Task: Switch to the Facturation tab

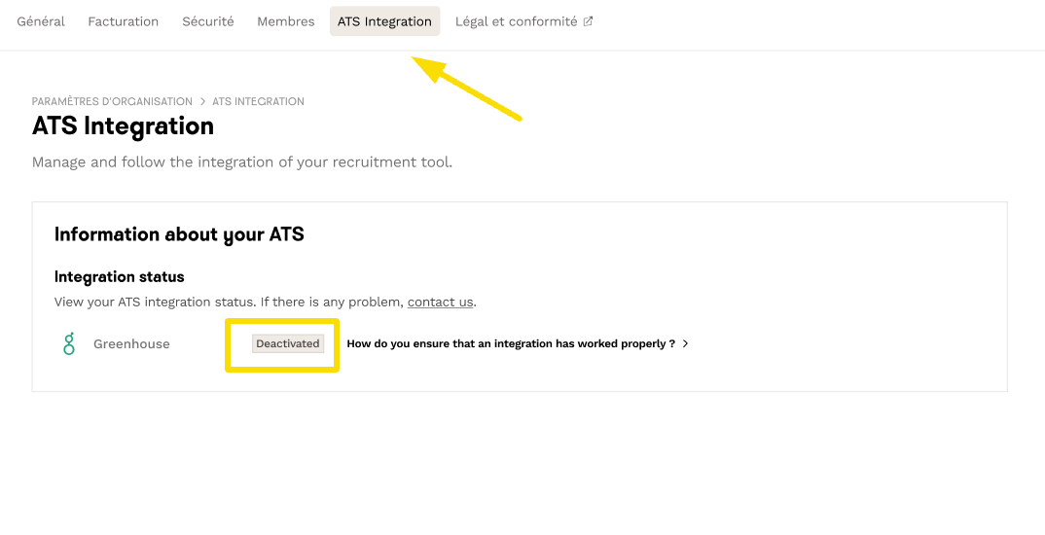Action: [124, 21]
